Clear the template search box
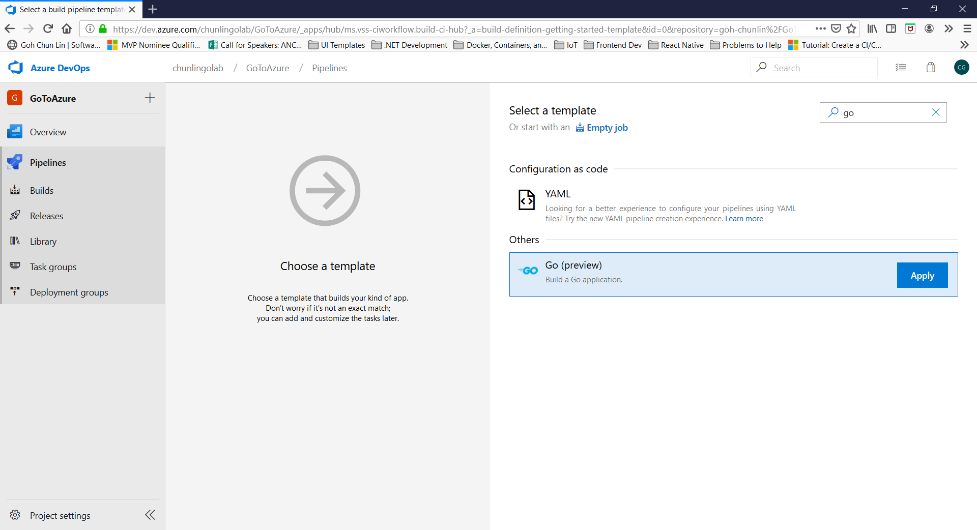Image resolution: width=977 pixels, height=530 pixels. pos(935,112)
